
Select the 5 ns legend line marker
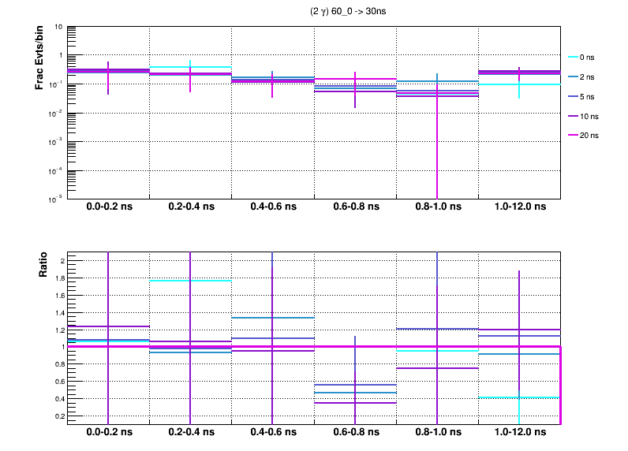tap(574, 96)
